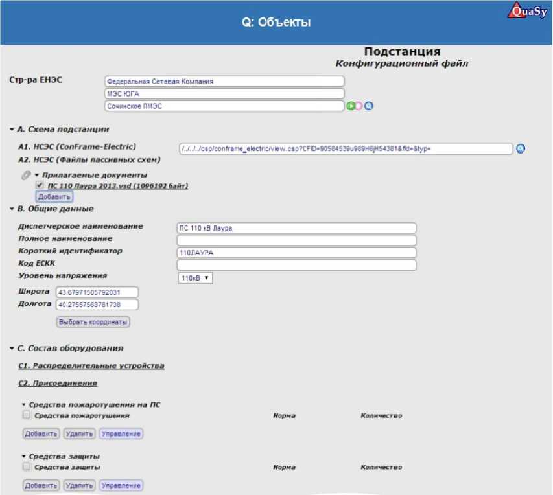The width and height of the screenshot is (553, 495).
Task: Click Управление in Средства пожаротушения section
Action: pyautogui.click(x=121, y=433)
